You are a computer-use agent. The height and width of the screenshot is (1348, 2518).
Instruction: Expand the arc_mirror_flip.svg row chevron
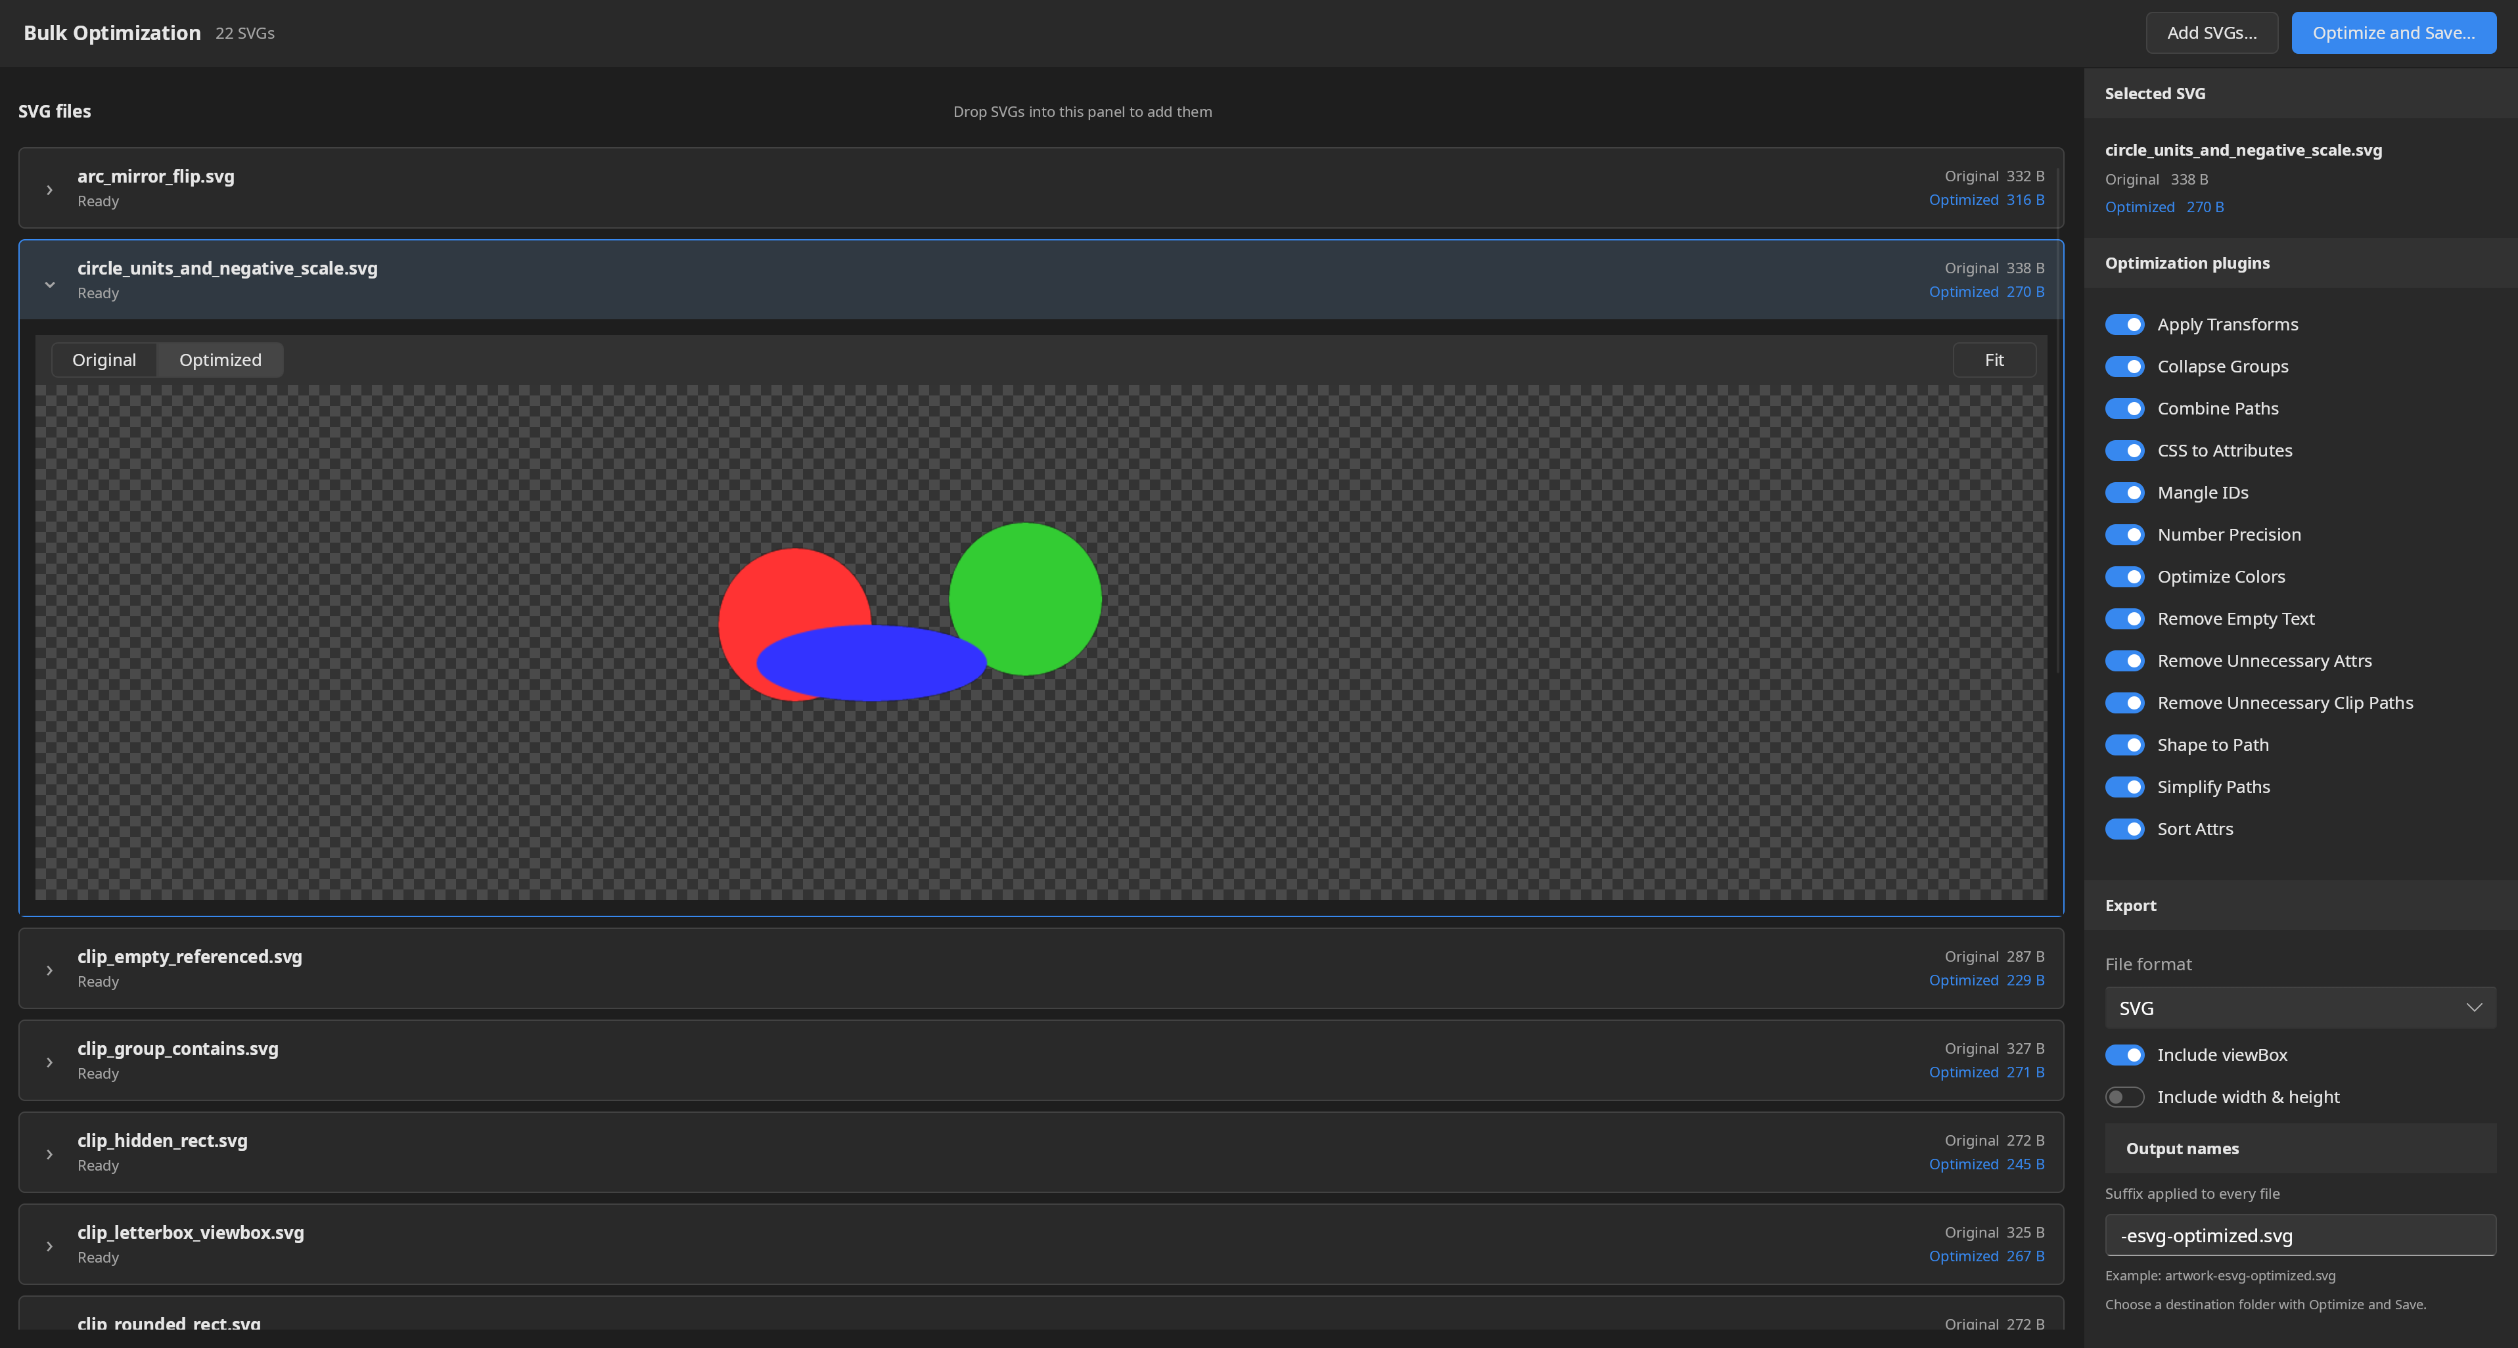[49, 190]
